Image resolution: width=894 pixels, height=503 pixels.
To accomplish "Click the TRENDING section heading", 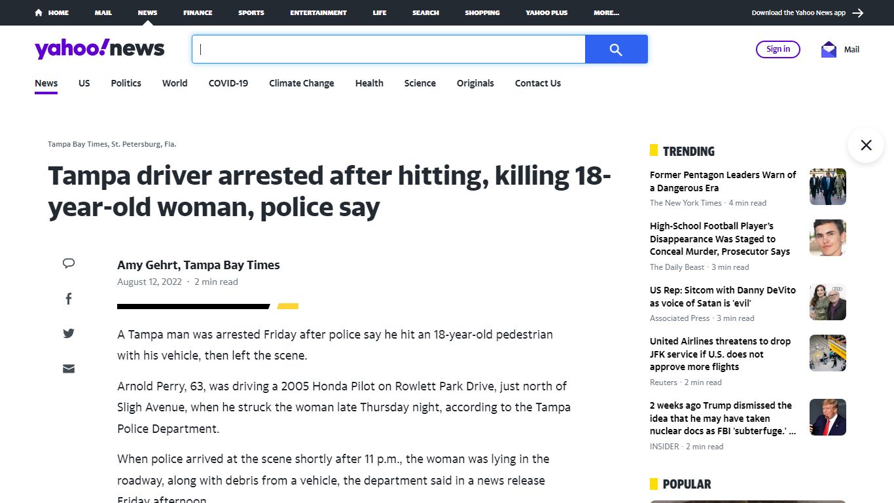I will [x=688, y=151].
